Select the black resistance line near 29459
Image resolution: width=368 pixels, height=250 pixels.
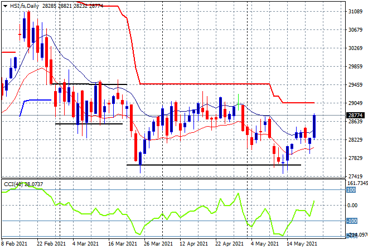(89, 84)
